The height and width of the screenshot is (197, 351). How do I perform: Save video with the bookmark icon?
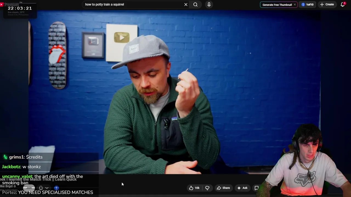tap(256, 188)
